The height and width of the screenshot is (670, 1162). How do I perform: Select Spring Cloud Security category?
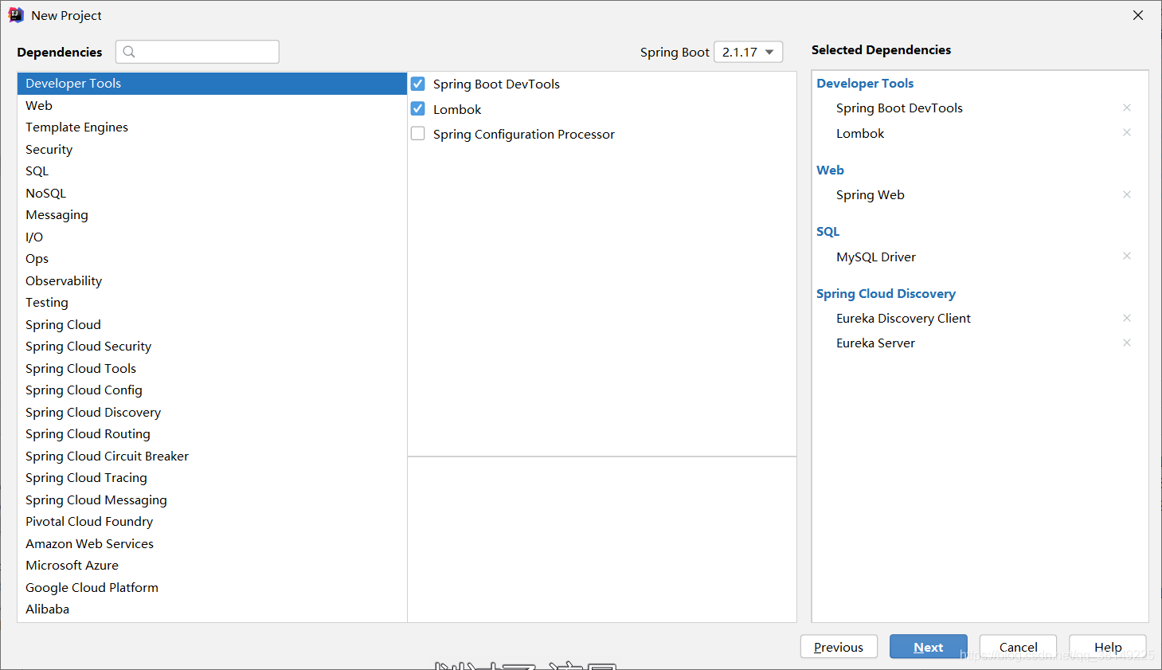click(212, 347)
